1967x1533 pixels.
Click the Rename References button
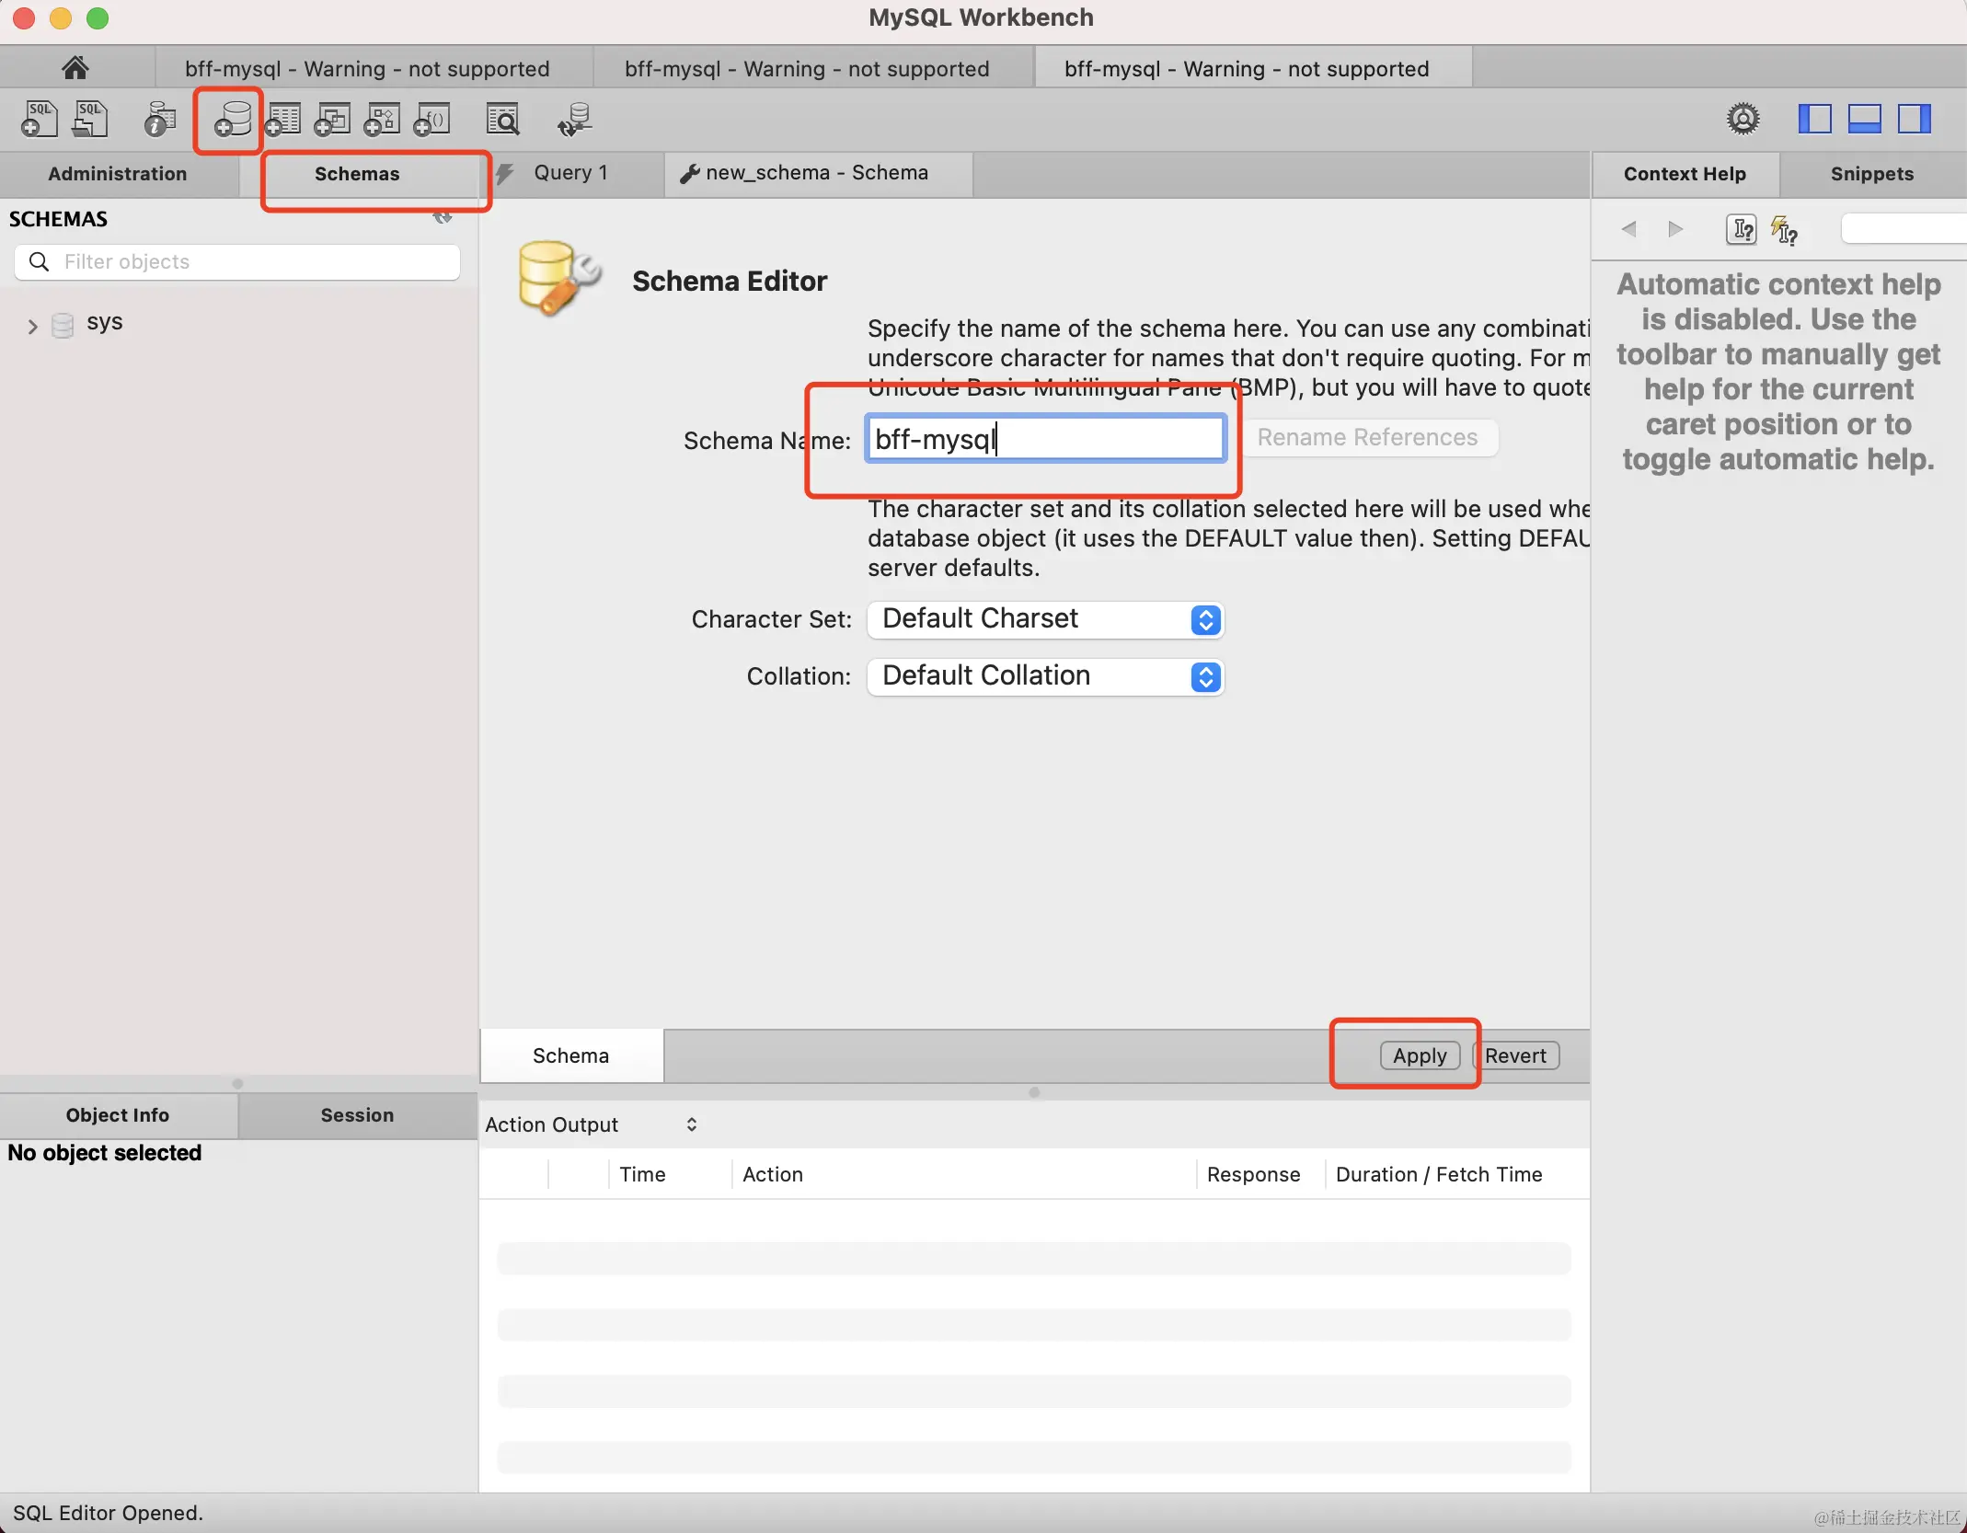tap(1370, 438)
